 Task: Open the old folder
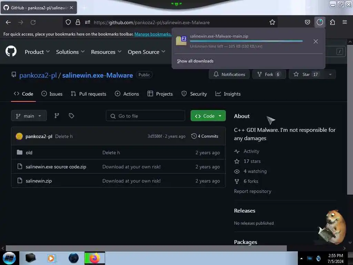pos(29,153)
